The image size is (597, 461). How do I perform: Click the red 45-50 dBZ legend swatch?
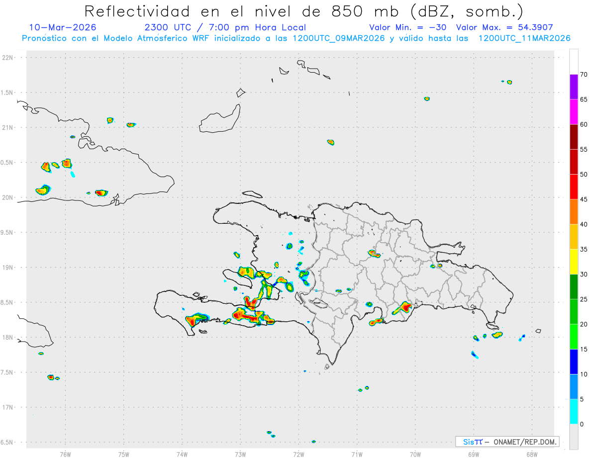[574, 186]
